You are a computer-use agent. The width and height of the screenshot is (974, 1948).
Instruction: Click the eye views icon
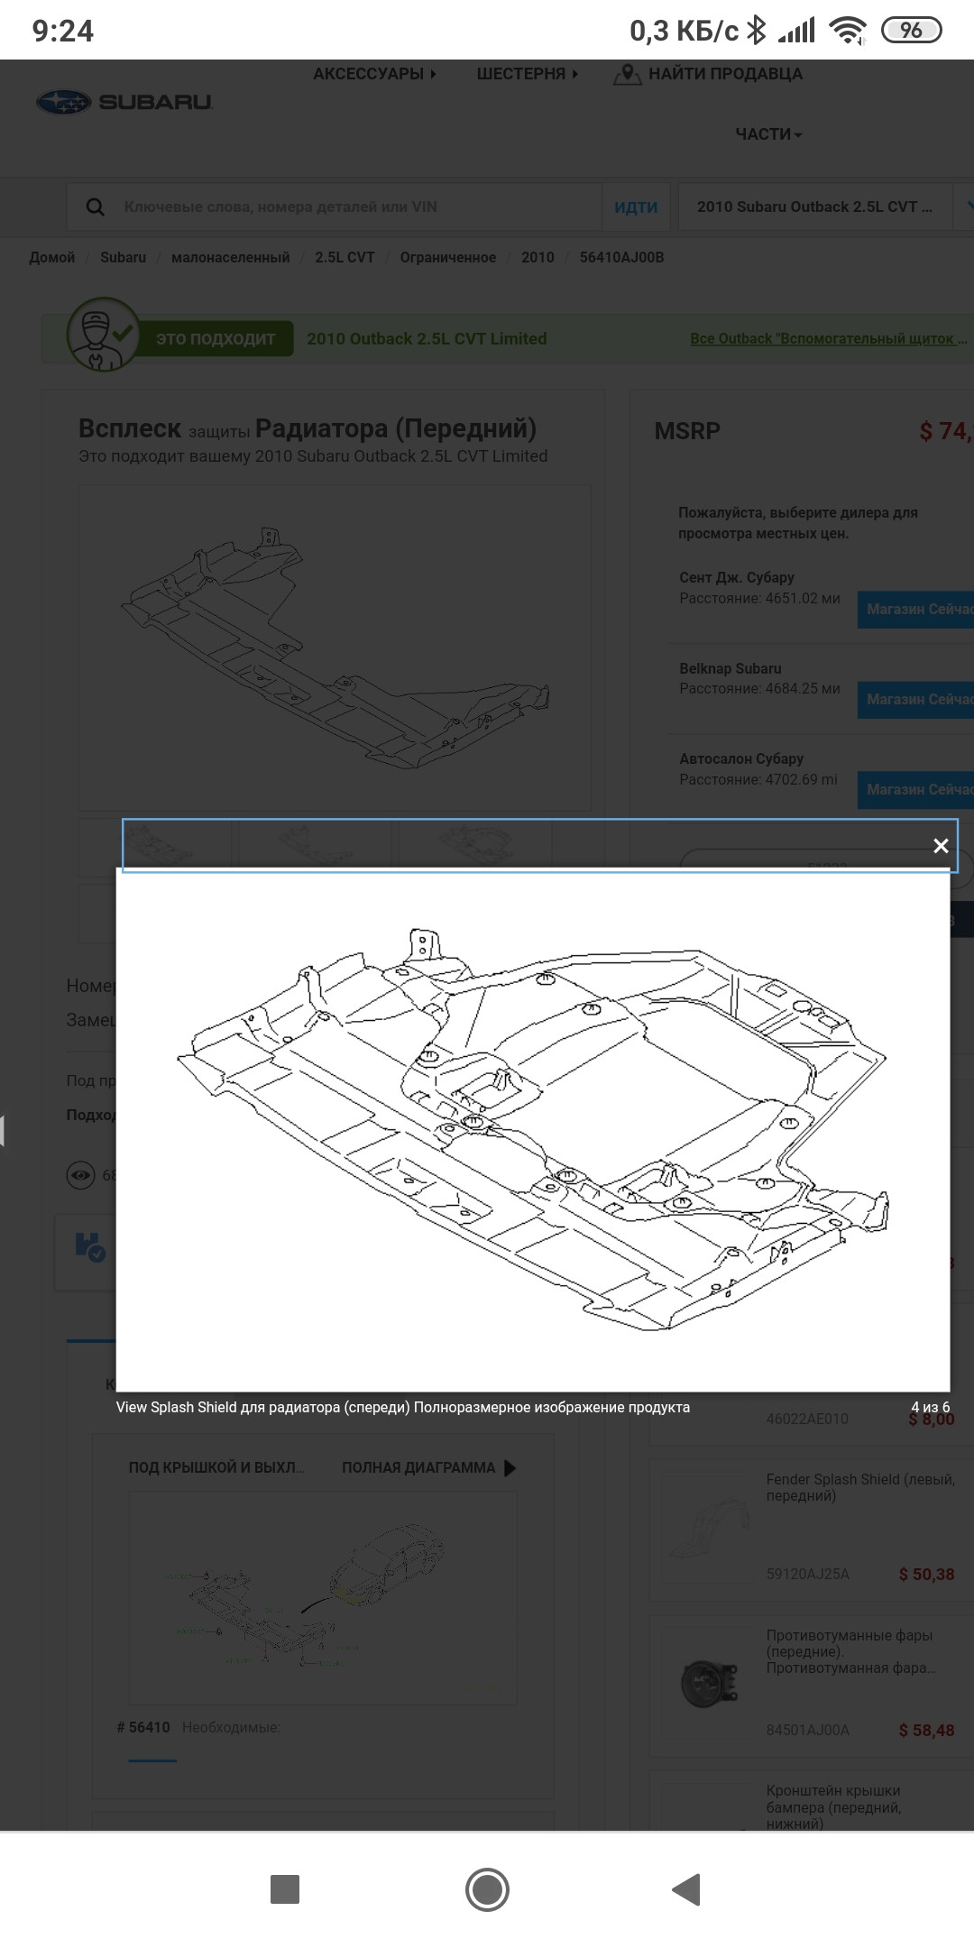point(81,1175)
